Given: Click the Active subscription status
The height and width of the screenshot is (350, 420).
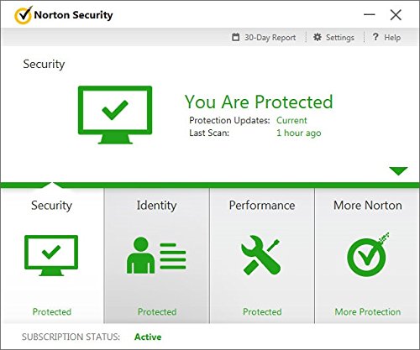Looking at the screenshot, I should (x=148, y=337).
